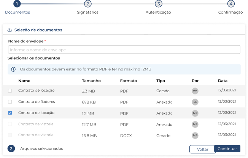Click the Gerado type in the DOCX row
This screenshot has height=158, width=248.
point(164,136)
